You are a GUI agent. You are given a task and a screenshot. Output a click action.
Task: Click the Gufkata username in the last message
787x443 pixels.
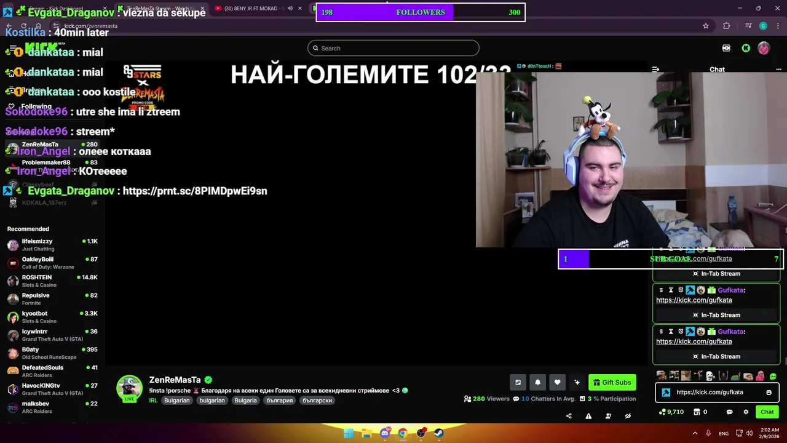(x=730, y=332)
